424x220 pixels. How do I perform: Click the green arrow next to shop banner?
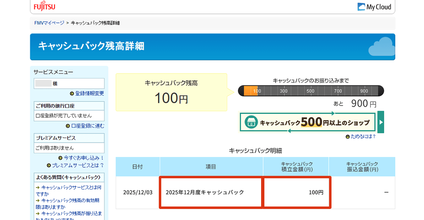coord(381,122)
